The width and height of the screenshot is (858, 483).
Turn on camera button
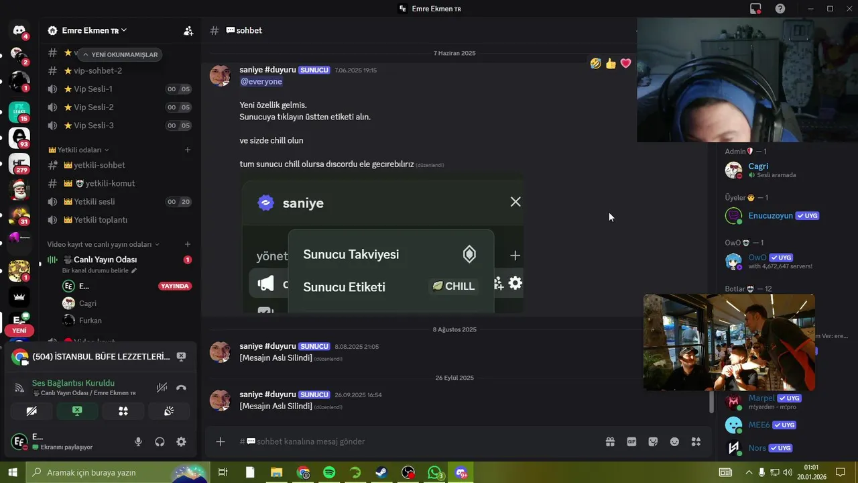point(32,411)
